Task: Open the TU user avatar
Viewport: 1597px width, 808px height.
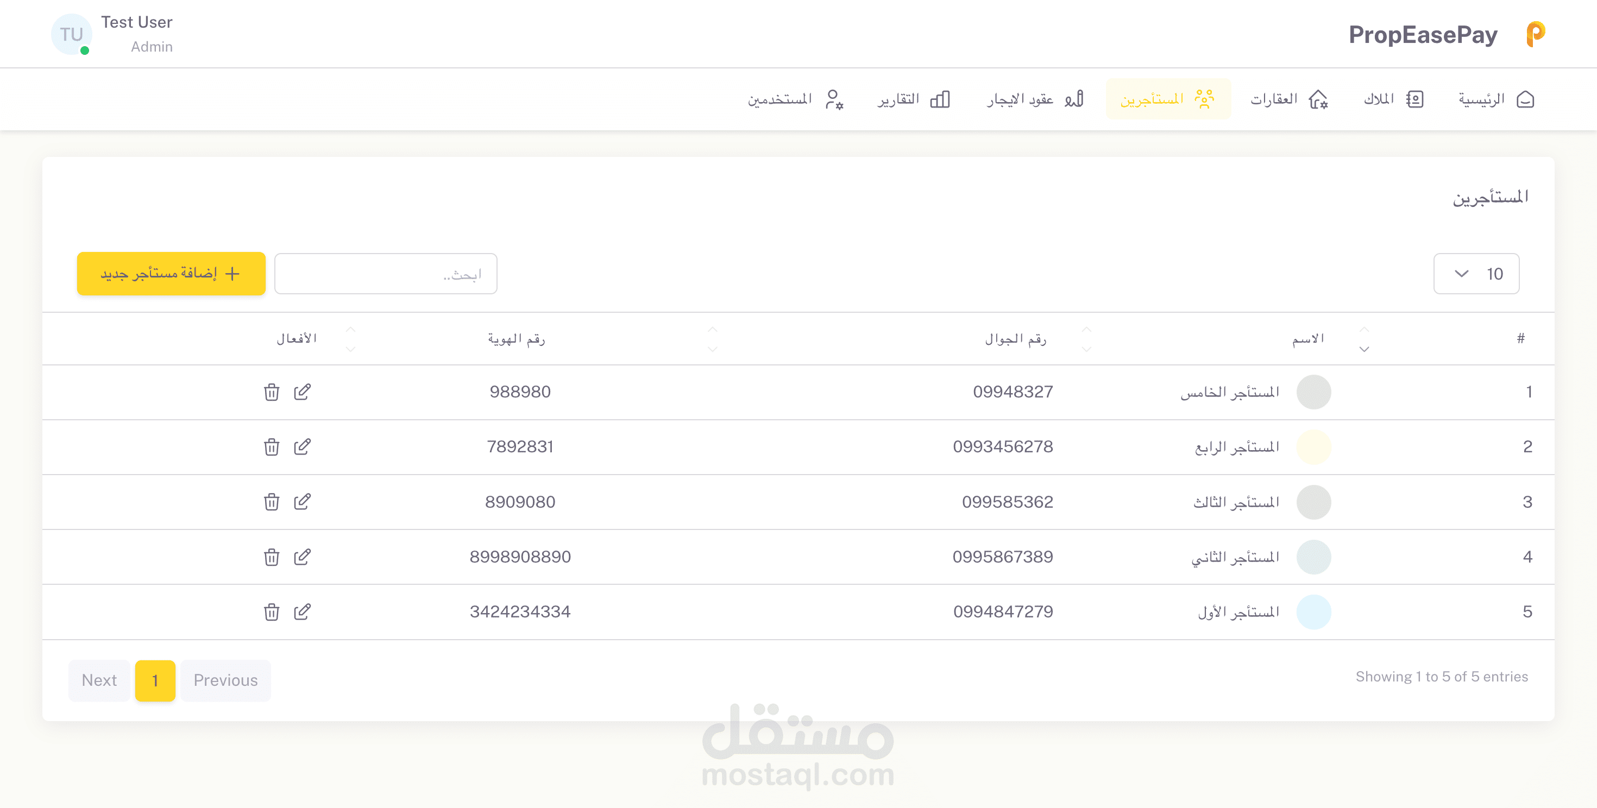Action: 71,34
